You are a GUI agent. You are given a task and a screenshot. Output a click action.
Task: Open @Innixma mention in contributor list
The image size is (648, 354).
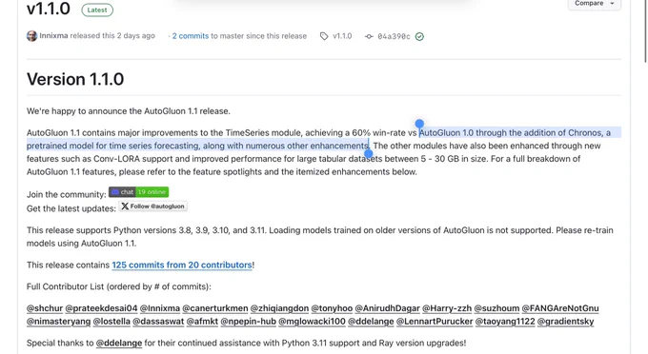[160, 308]
